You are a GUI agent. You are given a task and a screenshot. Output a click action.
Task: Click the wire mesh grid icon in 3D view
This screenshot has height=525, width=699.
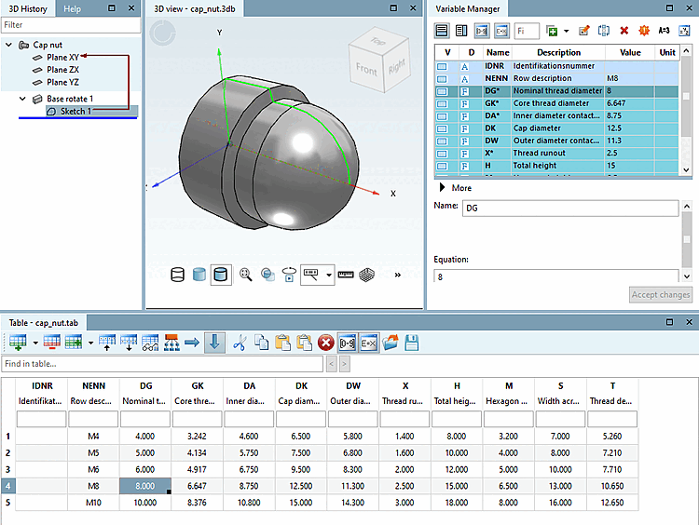pos(368,275)
